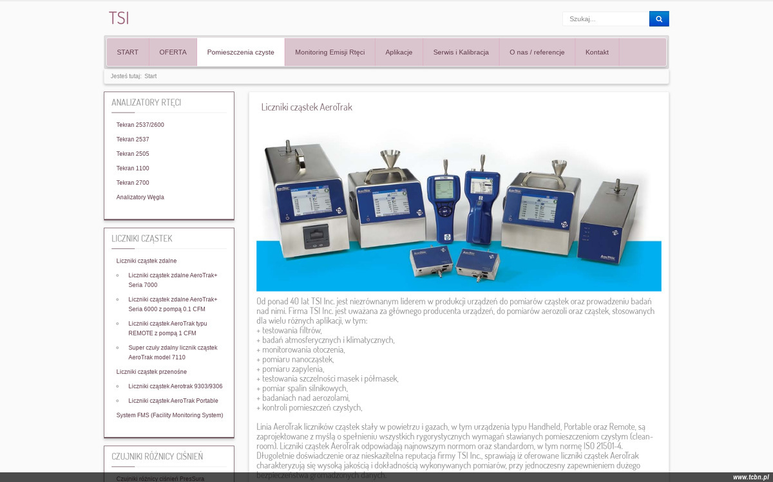The height and width of the screenshot is (482, 773).
Task: Open the OFERTA menu item
Action: (x=173, y=52)
